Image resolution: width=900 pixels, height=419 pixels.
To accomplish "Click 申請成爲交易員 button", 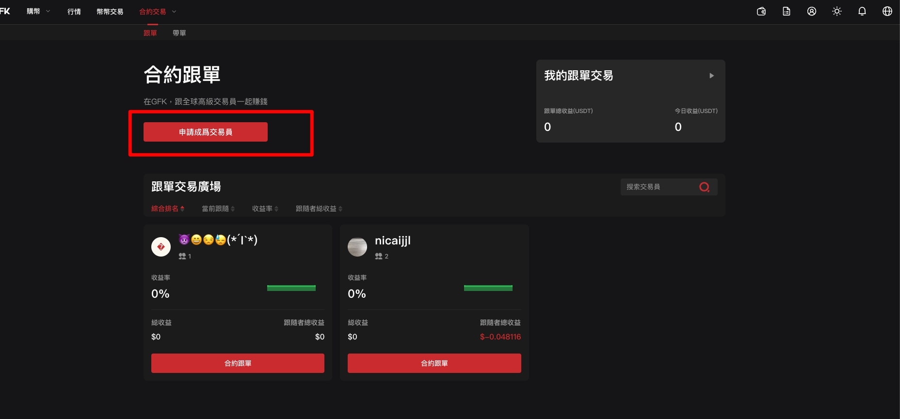I will coord(206,132).
